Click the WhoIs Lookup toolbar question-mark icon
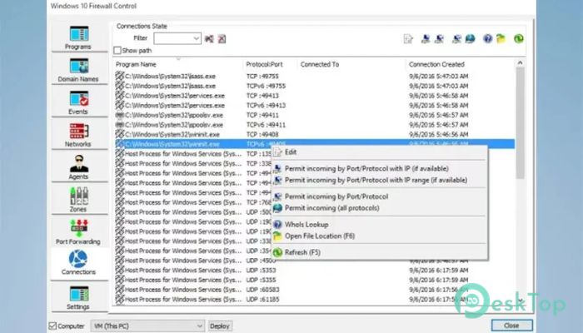The image size is (583, 333). (x=488, y=38)
